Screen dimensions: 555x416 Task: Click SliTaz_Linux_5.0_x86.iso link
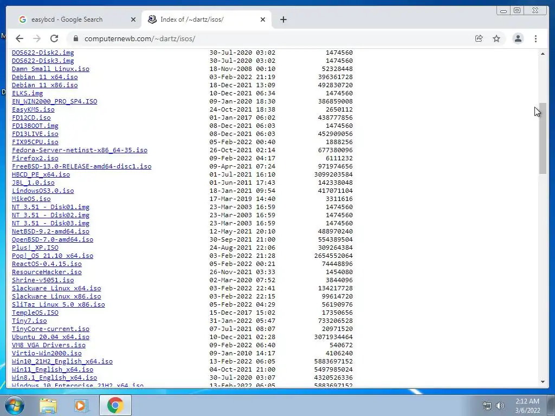tap(59, 305)
